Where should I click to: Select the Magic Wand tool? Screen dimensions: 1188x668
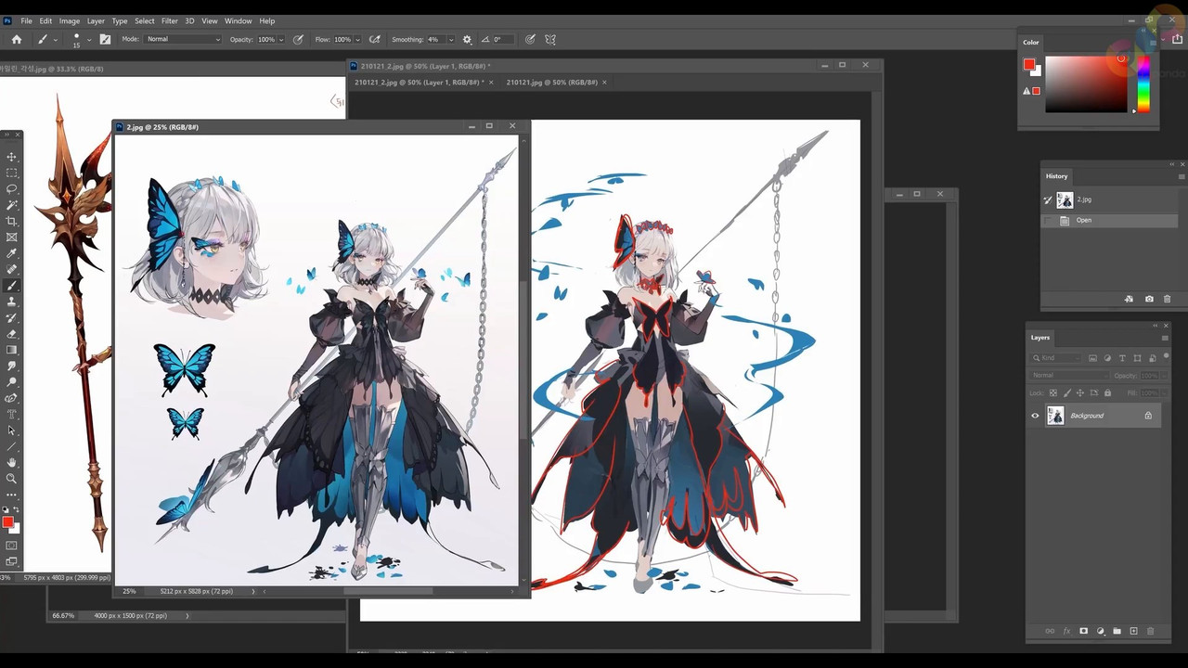click(11, 205)
